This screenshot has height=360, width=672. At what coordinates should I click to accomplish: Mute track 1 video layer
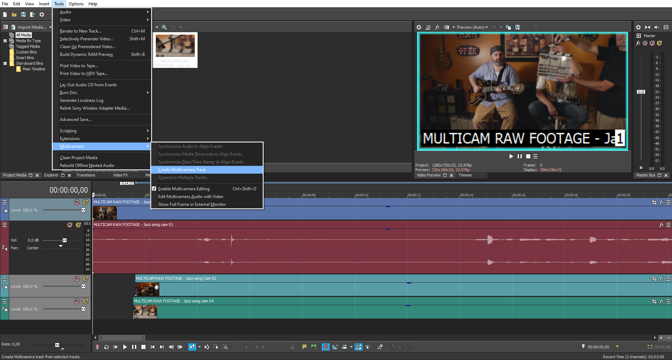(x=76, y=202)
